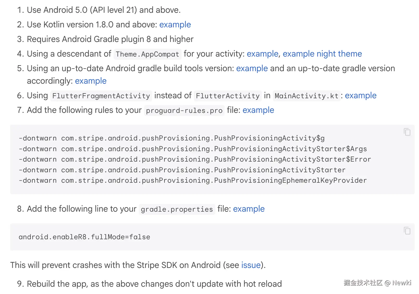Open the Kotlin version example link

[x=175, y=24]
